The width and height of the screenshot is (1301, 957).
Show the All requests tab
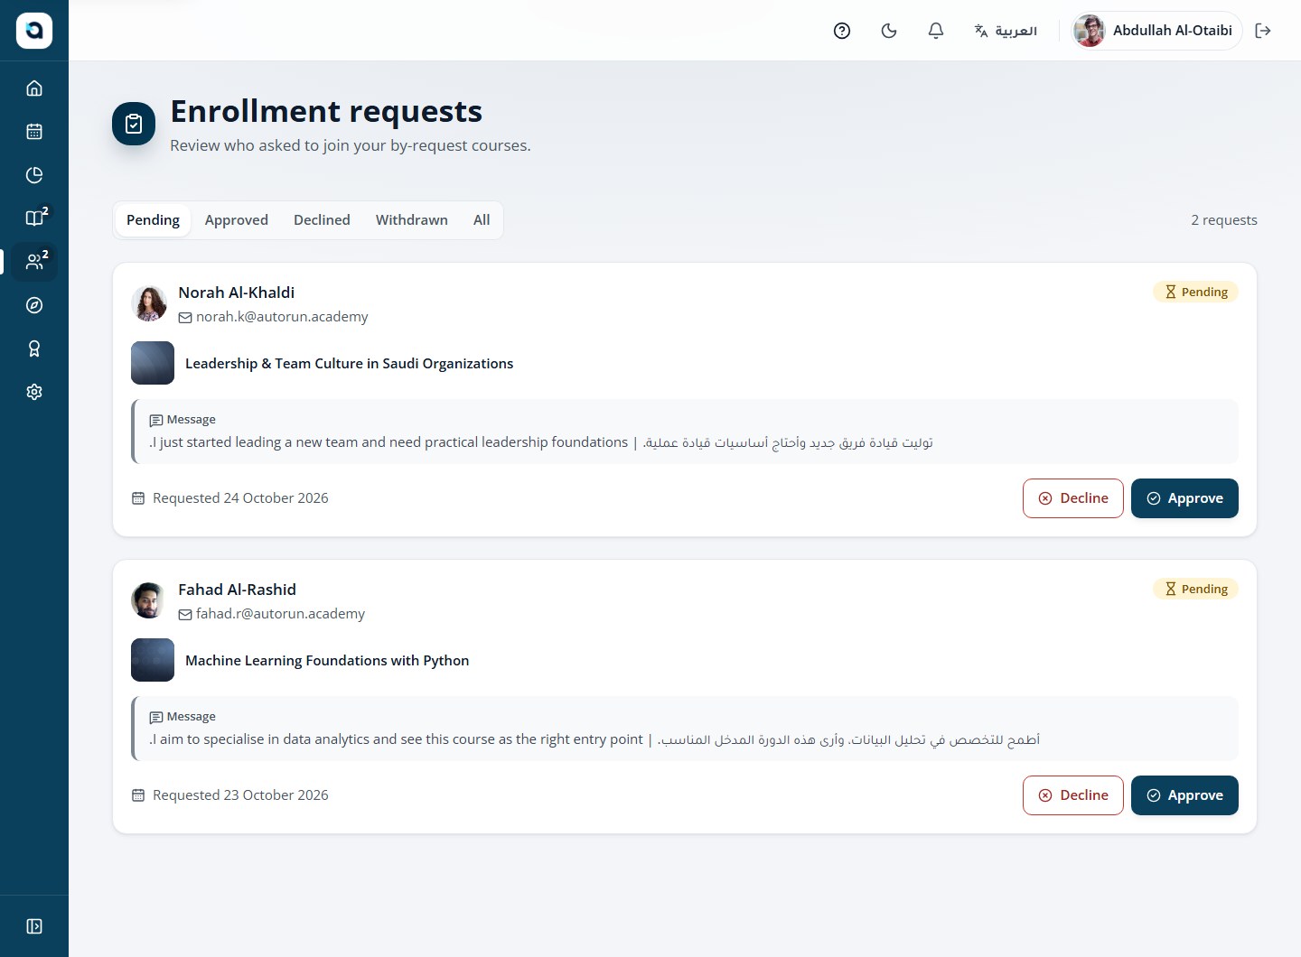[x=482, y=220]
